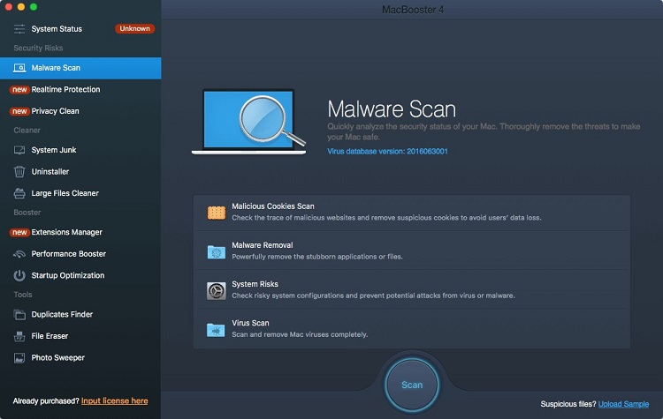Click the Upload Sample link
Screen dimensions: 663x419
pyautogui.click(x=623, y=404)
